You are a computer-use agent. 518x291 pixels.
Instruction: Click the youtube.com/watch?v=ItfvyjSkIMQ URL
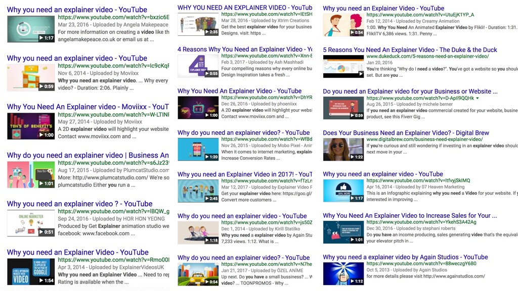coord(418,180)
